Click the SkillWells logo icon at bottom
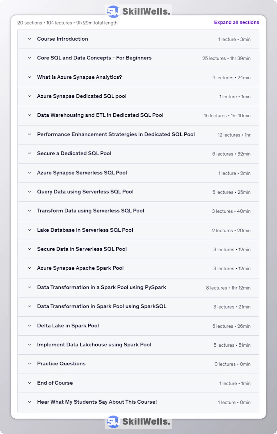Image resolution: width=277 pixels, height=434 pixels. click(113, 422)
